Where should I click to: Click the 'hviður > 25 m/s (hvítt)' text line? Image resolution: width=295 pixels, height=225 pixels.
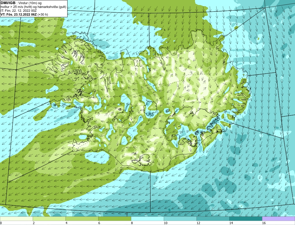33,7
